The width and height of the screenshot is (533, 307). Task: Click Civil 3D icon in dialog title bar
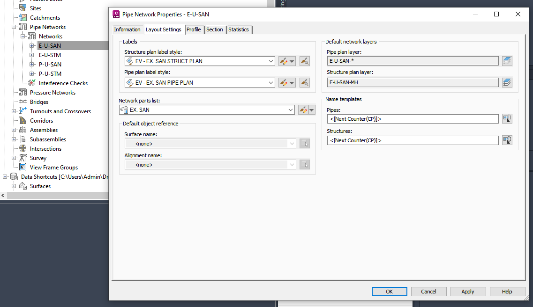click(x=116, y=14)
